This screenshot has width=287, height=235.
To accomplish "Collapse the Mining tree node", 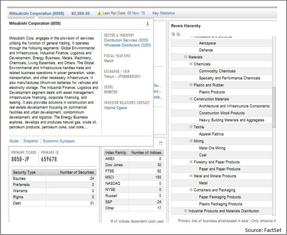I will pos(191,141).
